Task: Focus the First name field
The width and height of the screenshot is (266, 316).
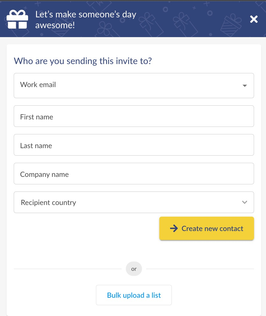Action: (x=134, y=116)
